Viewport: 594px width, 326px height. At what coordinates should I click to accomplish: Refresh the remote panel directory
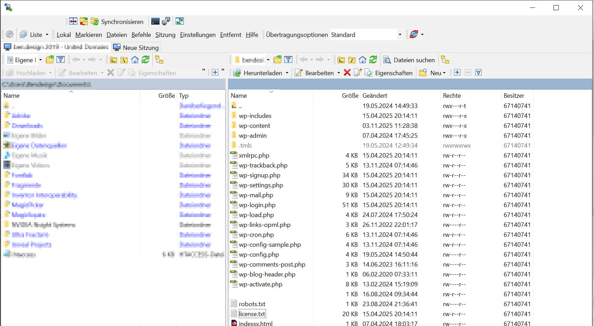click(373, 60)
